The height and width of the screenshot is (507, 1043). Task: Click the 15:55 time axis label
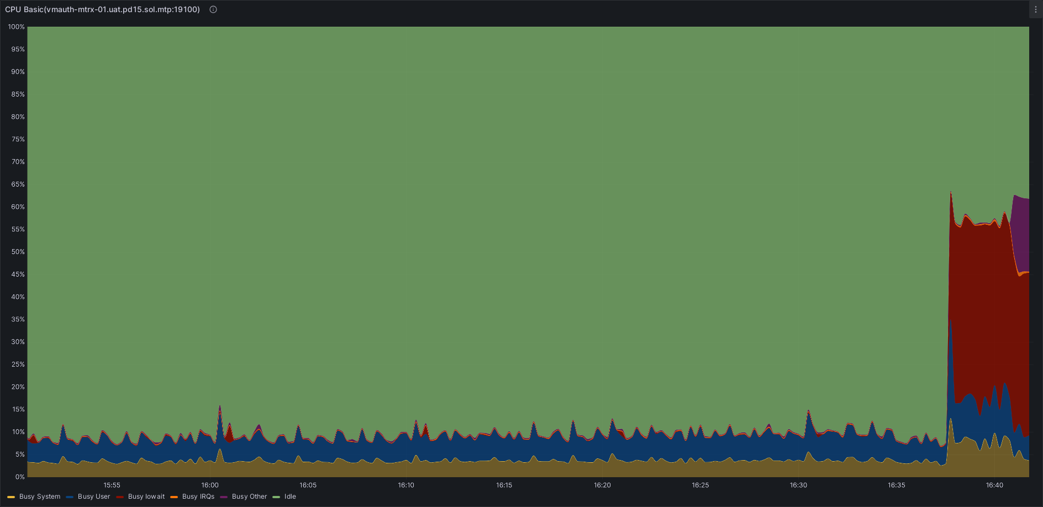(112, 485)
